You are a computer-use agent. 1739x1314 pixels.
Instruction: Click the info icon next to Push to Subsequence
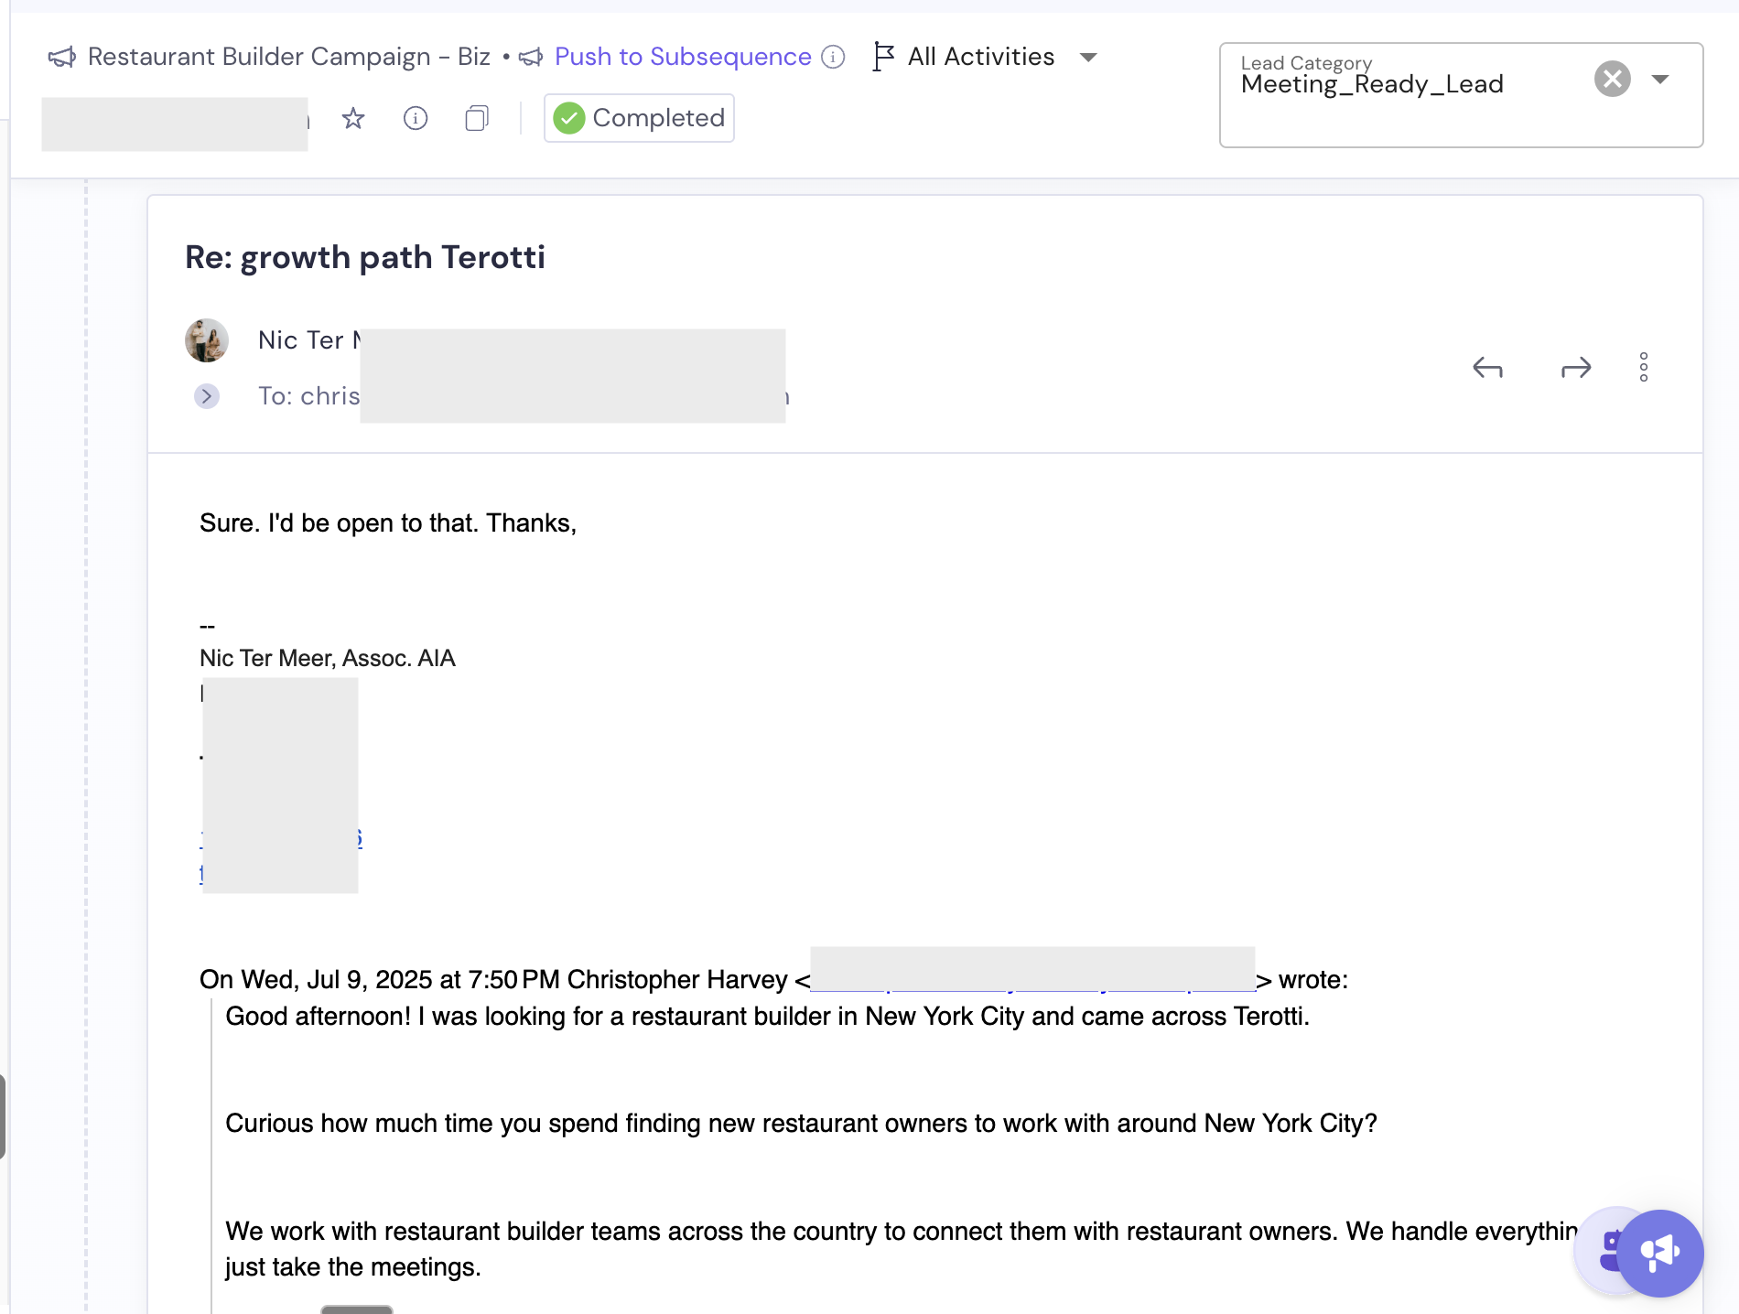(x=833, y=57)
